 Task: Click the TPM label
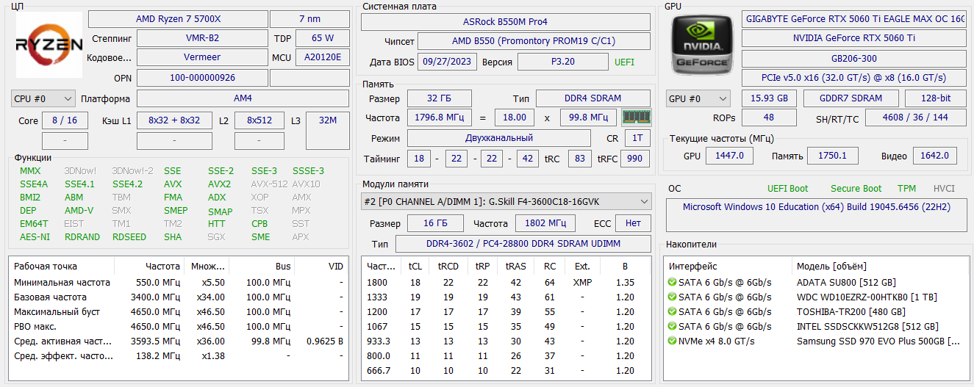click(x=906, y=189)
